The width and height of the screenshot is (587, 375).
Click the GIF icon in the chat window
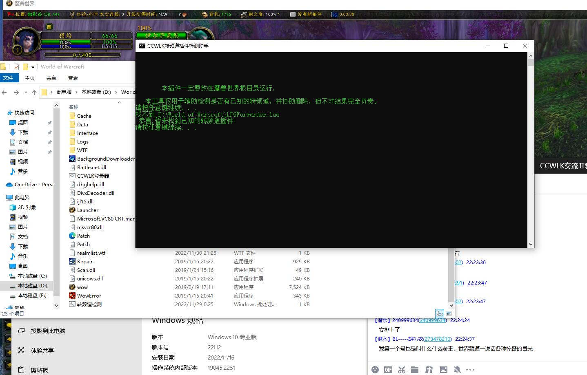tap(388, 369)
